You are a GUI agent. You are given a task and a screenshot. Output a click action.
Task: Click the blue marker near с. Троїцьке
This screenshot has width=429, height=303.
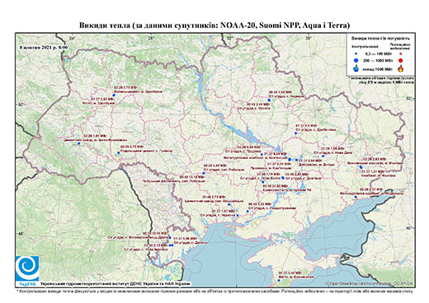click(262, 154)
